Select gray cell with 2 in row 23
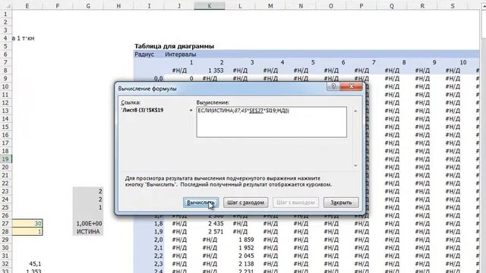486x273 pixels. coord(88,191)
